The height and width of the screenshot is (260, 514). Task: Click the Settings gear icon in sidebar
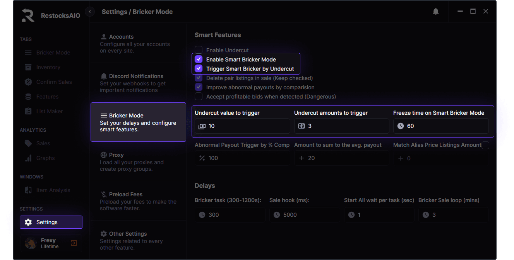[28, 222]
